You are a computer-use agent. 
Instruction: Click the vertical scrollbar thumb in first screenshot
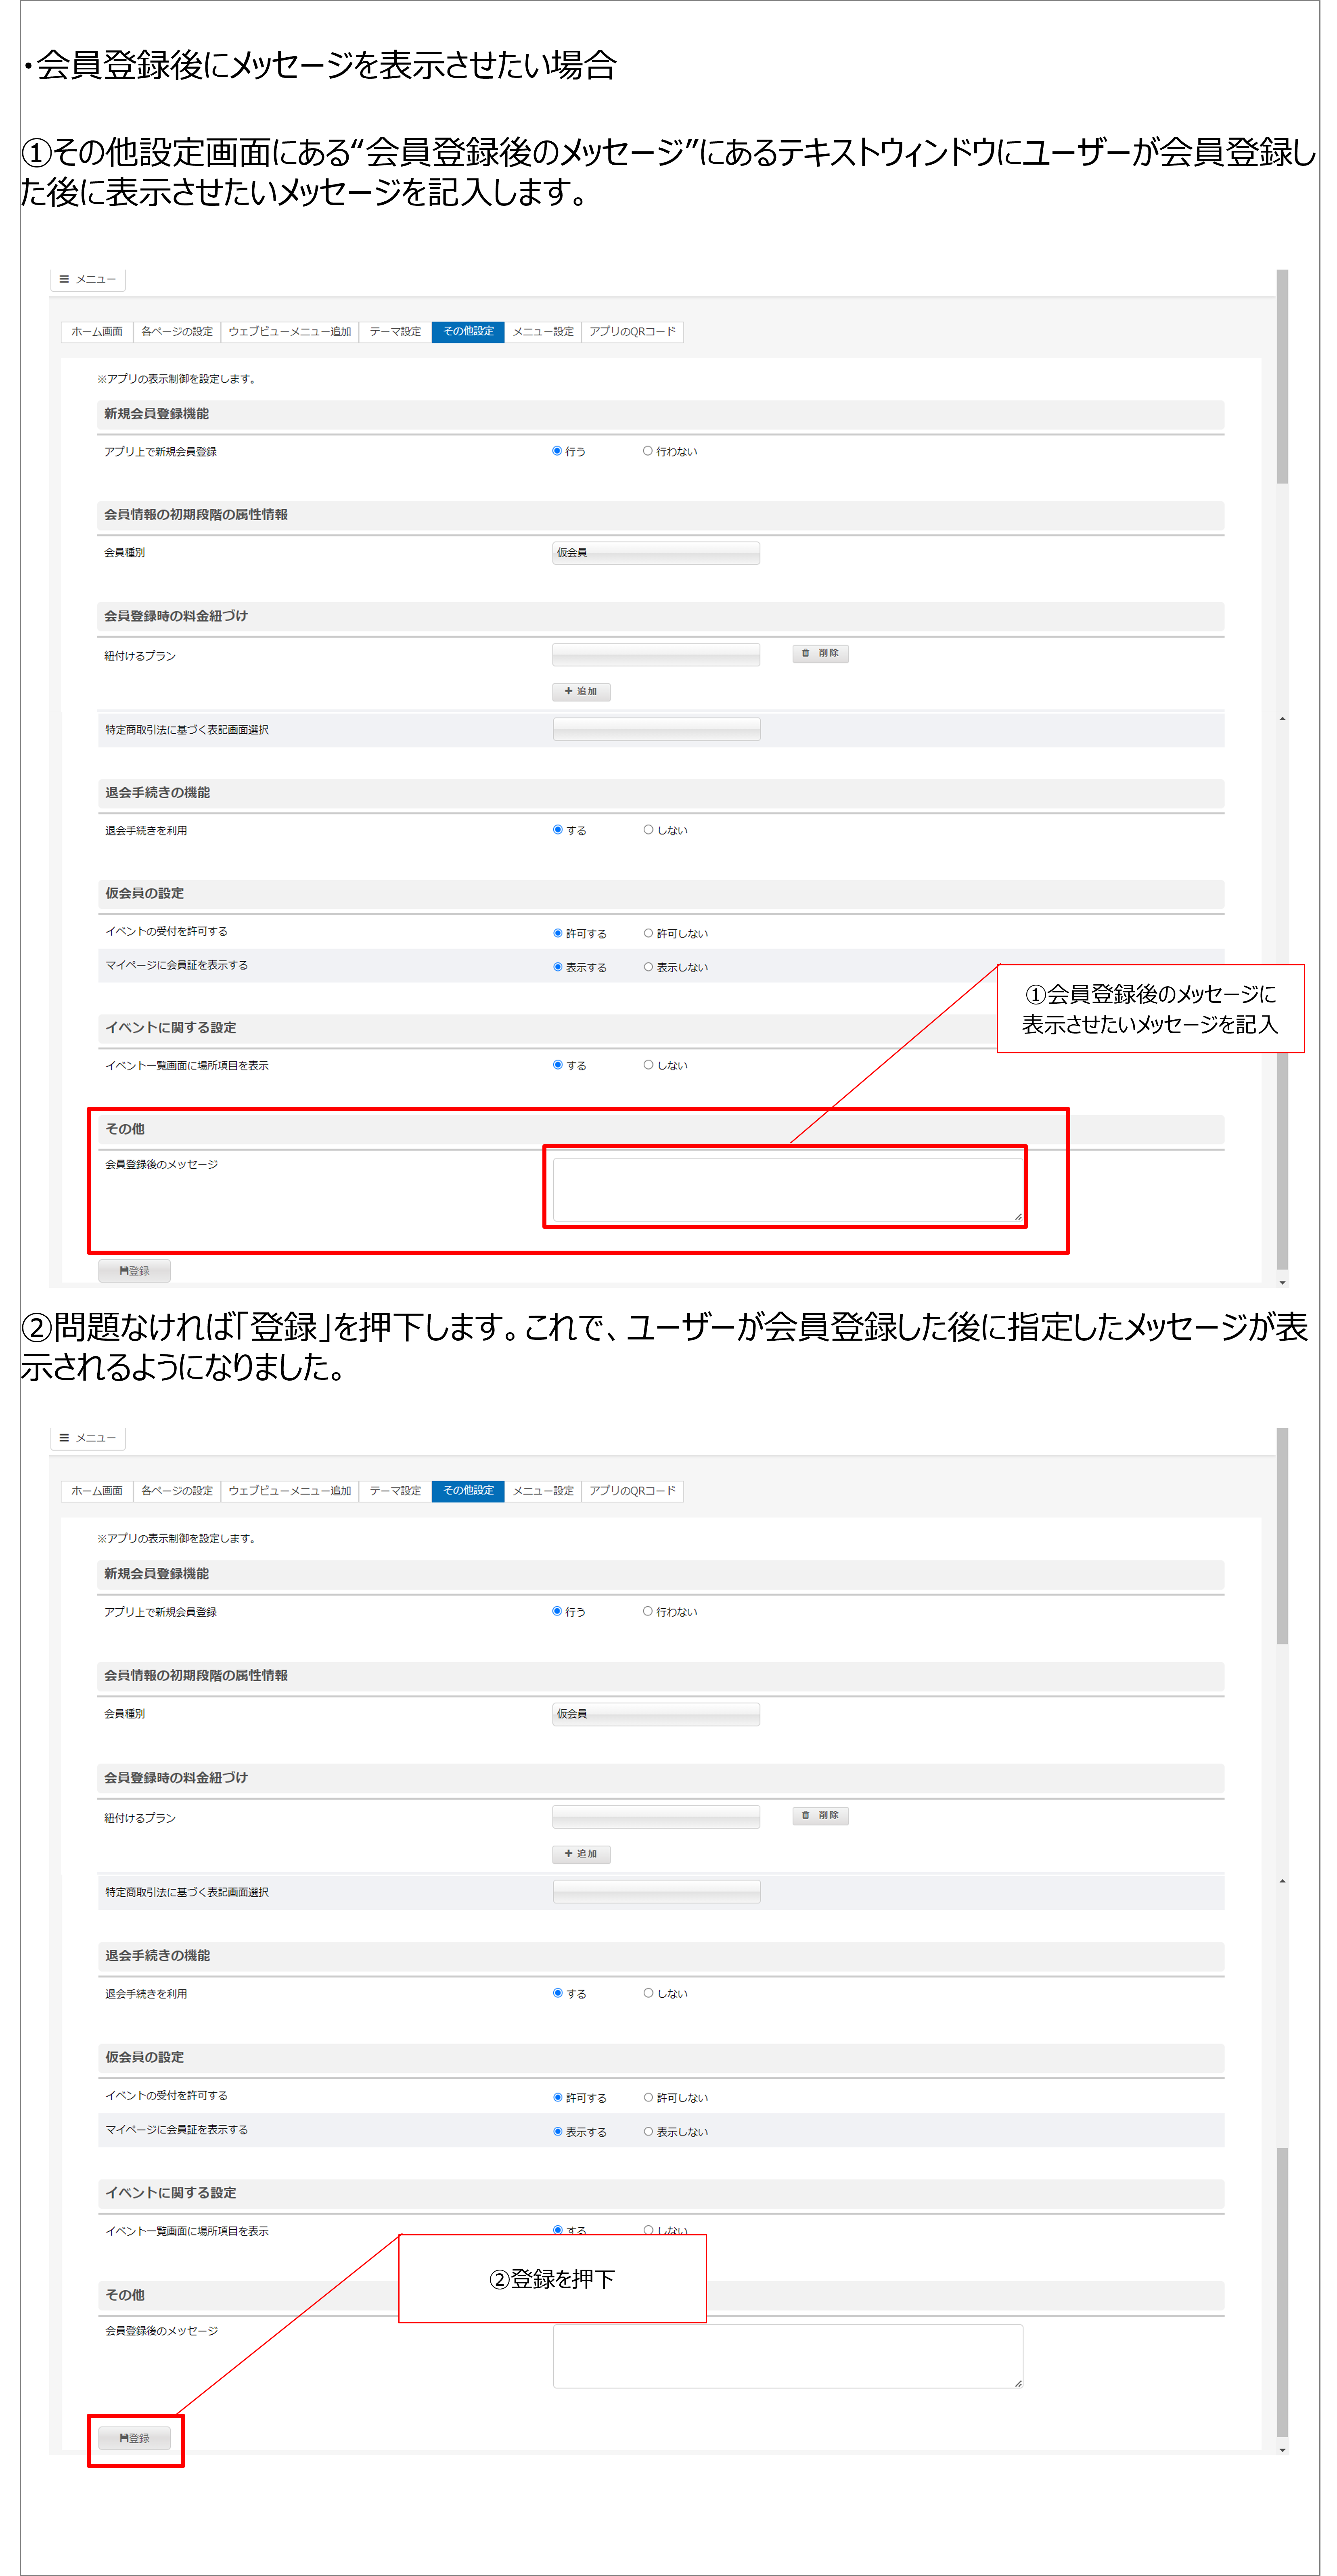1282,377
